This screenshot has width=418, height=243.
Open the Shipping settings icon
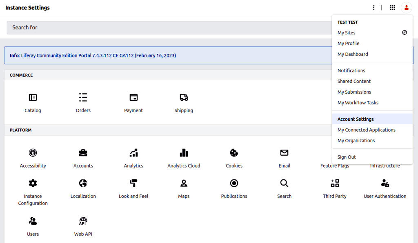tap(184, 97)
